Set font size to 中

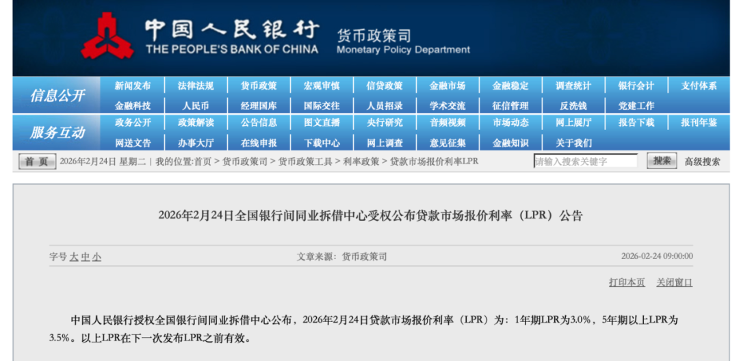coord(85,257)
